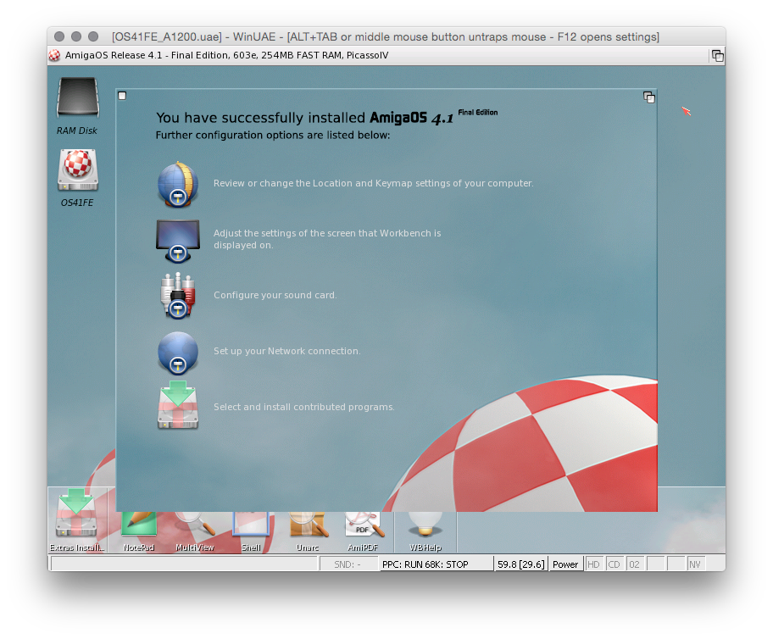The height and width of the screenshot is (639, 773).
Task: Close the welcome window via top-left gadget
Action: [x=122, y=96]
